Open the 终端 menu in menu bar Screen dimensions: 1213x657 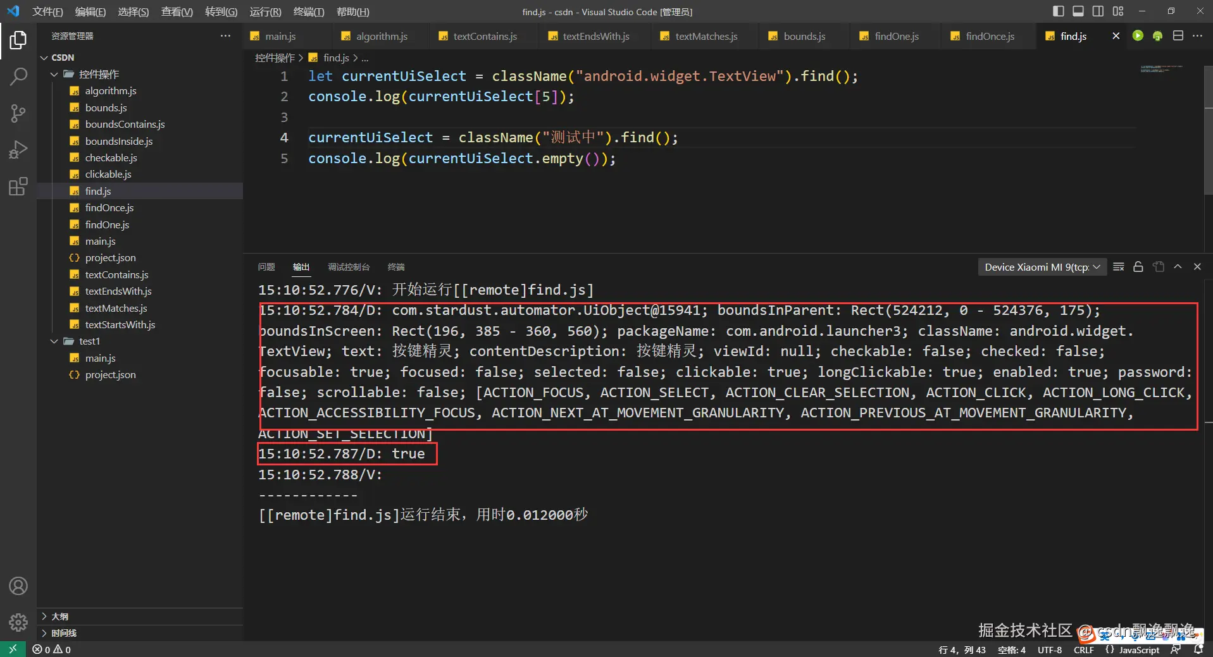[308, 12]
